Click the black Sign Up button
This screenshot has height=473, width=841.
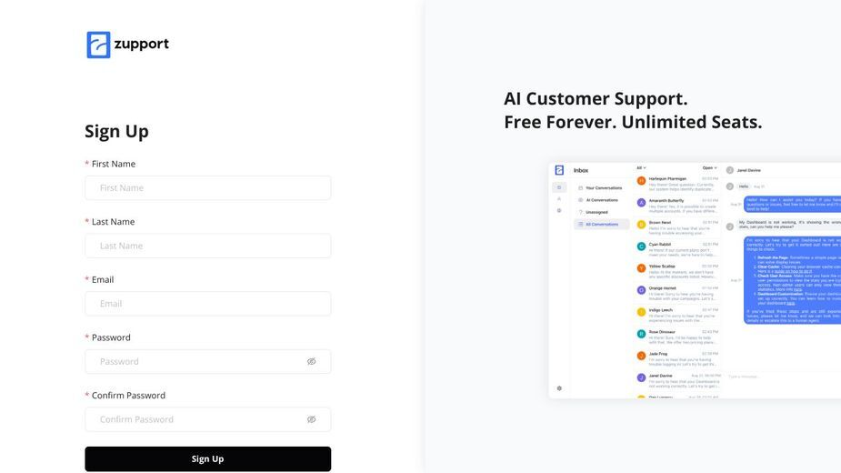pyautogui.click(x=207, y=459)
